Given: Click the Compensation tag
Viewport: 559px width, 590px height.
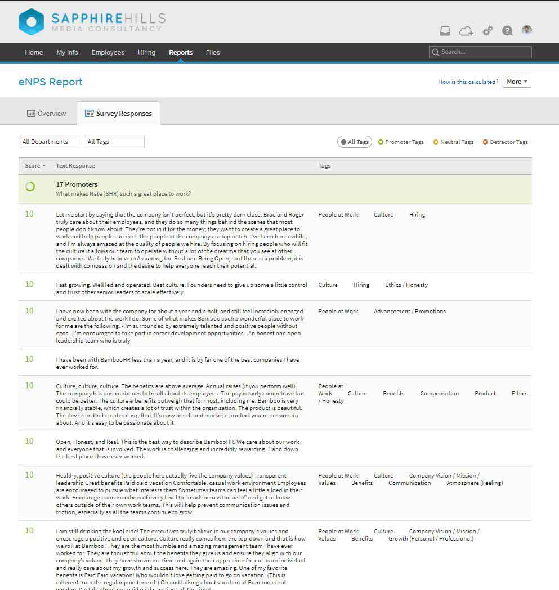Looking at the screenshot, I should [x=440, y=393].
